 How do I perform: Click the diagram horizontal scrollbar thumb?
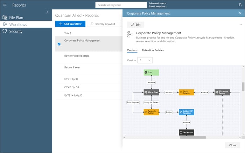click(x=193, y=138)
